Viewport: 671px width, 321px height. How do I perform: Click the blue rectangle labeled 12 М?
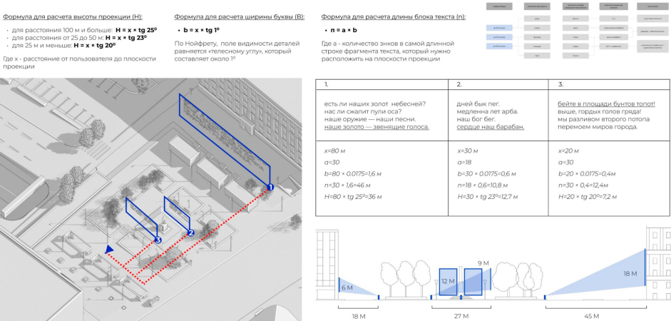pos(449,282)
